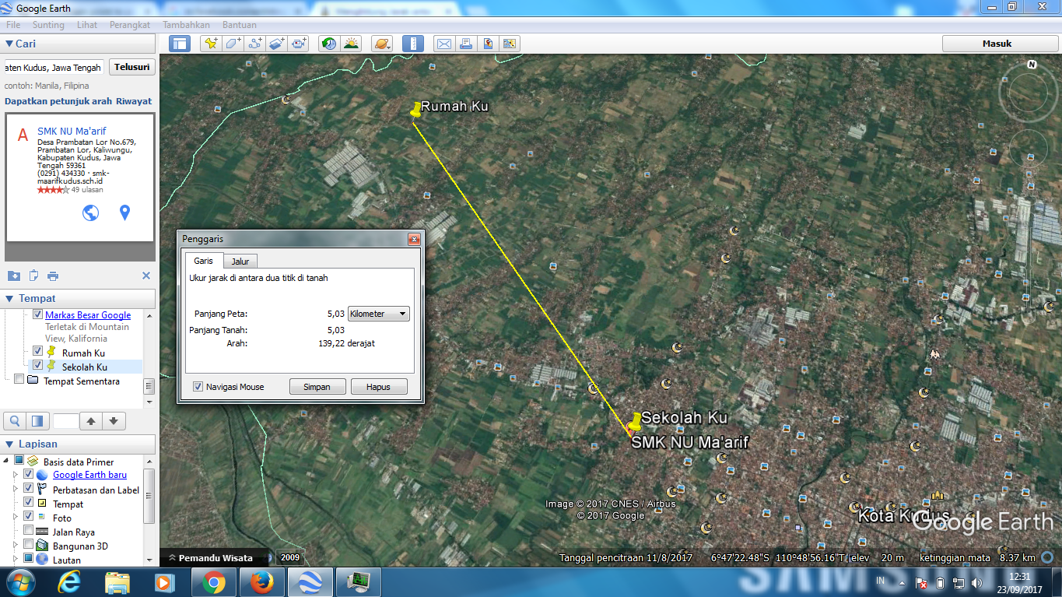Toggle sunlight with the sun icon

[352, 44]
